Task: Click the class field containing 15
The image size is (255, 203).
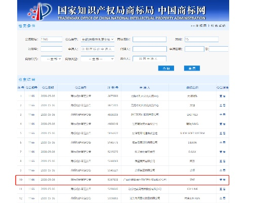Action: (201, 39)
